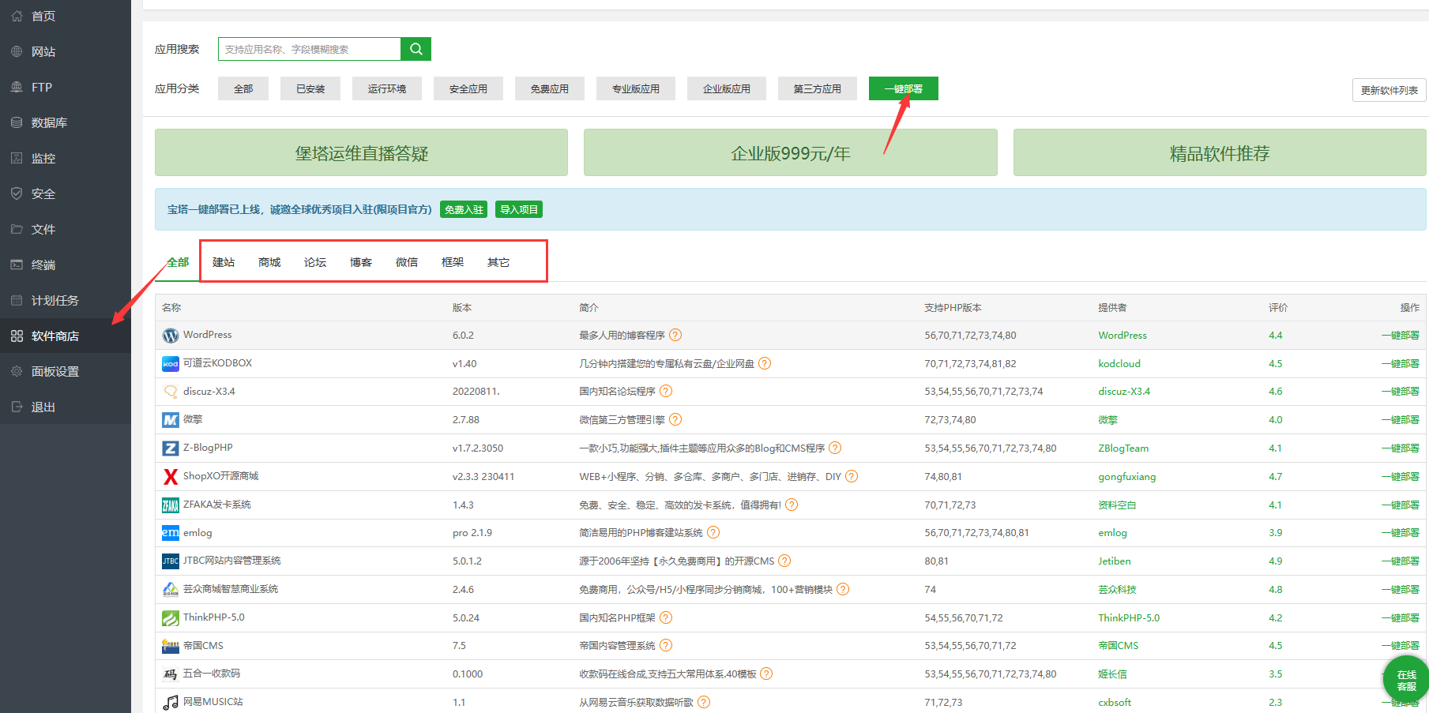Image resolution: width=1429 pixels, height=713 pixels.
Task: Click the FTP sidebar icon
Action: [17, 87]
